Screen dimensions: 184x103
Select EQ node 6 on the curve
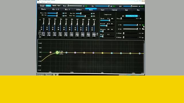[x=102, y=53]
